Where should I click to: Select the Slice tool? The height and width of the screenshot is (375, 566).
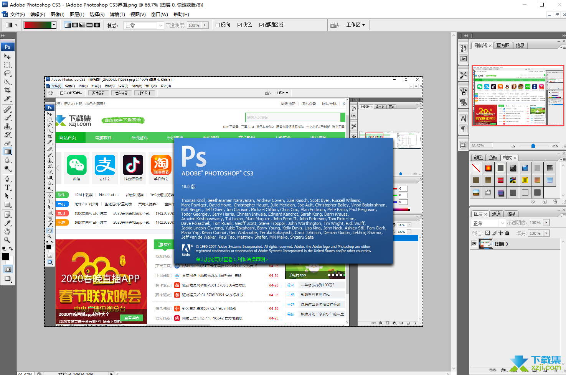7,98
